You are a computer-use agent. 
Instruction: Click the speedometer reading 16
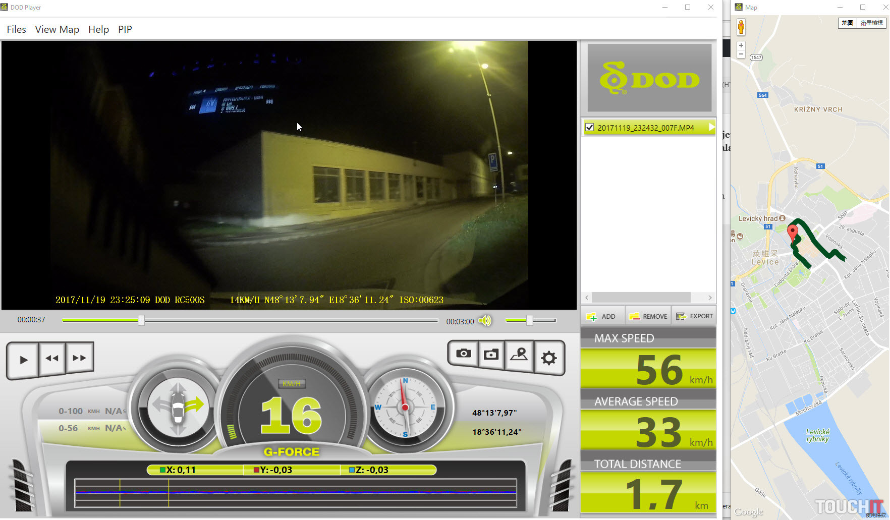pyautogui.click(x=291, y=415)
